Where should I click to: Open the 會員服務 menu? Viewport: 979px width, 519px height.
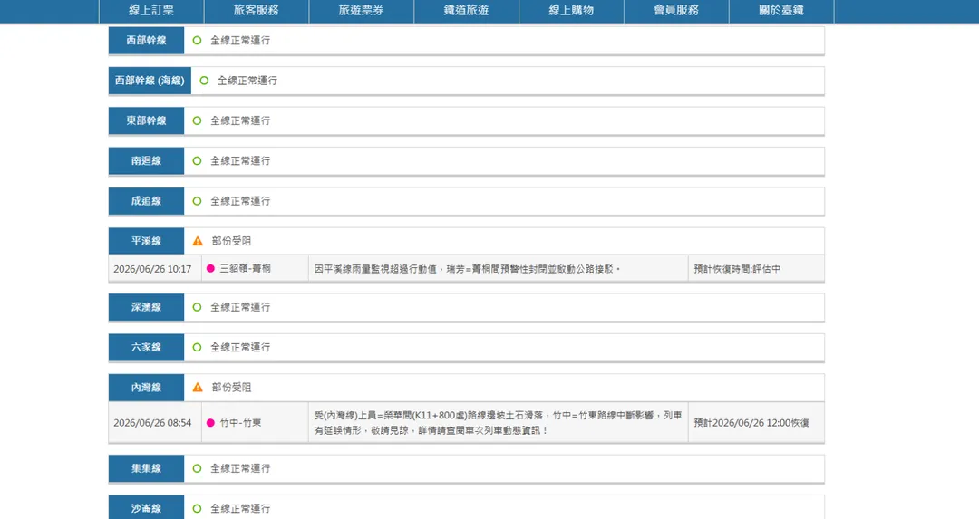[x=676, y=11]
